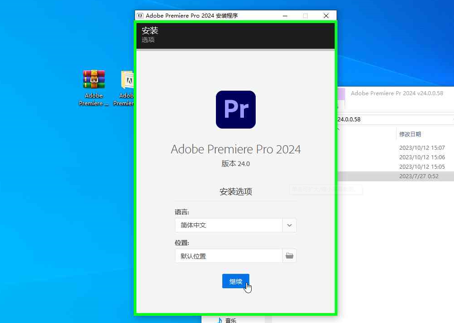Screen dimensions: 454x323
Task: Click the Premiere Pro Pr logo
Action: pos(236,110)
